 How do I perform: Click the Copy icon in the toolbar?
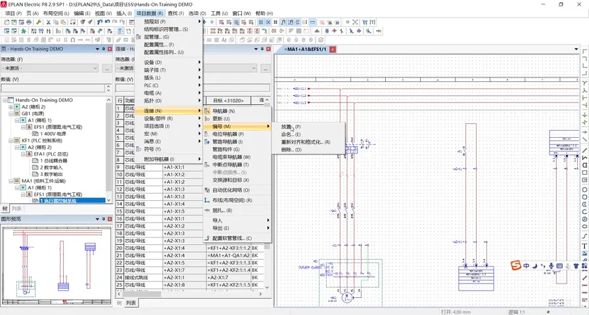click(x=56, y=22)
